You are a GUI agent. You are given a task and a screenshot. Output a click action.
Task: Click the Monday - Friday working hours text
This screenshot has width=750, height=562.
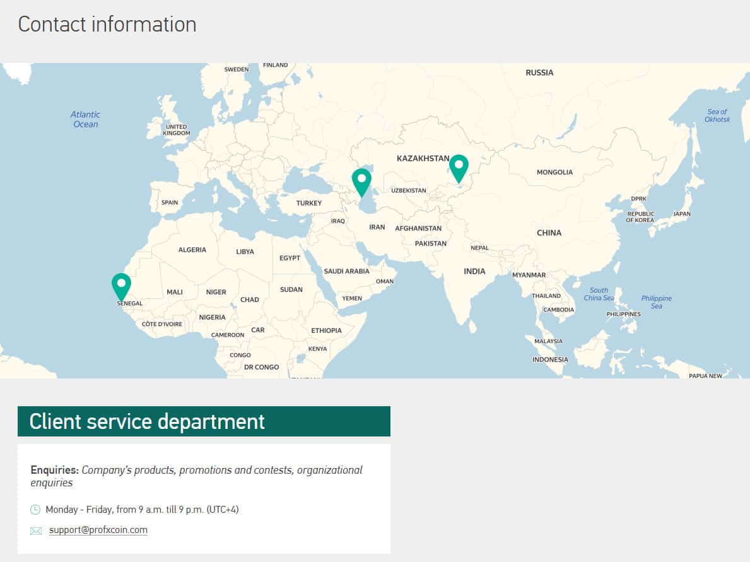click(142, 510)
